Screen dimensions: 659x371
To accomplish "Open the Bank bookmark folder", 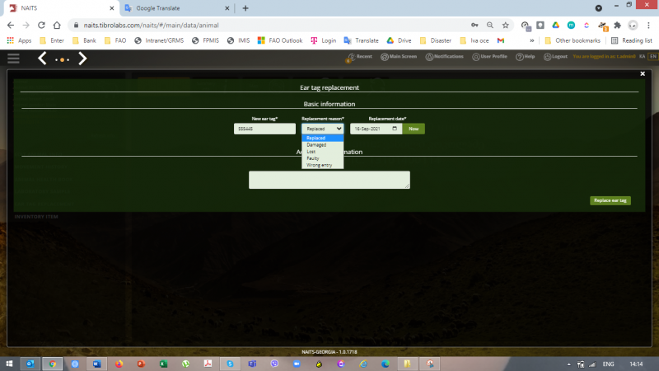I will pyautogui.click(x=85, y=40).
